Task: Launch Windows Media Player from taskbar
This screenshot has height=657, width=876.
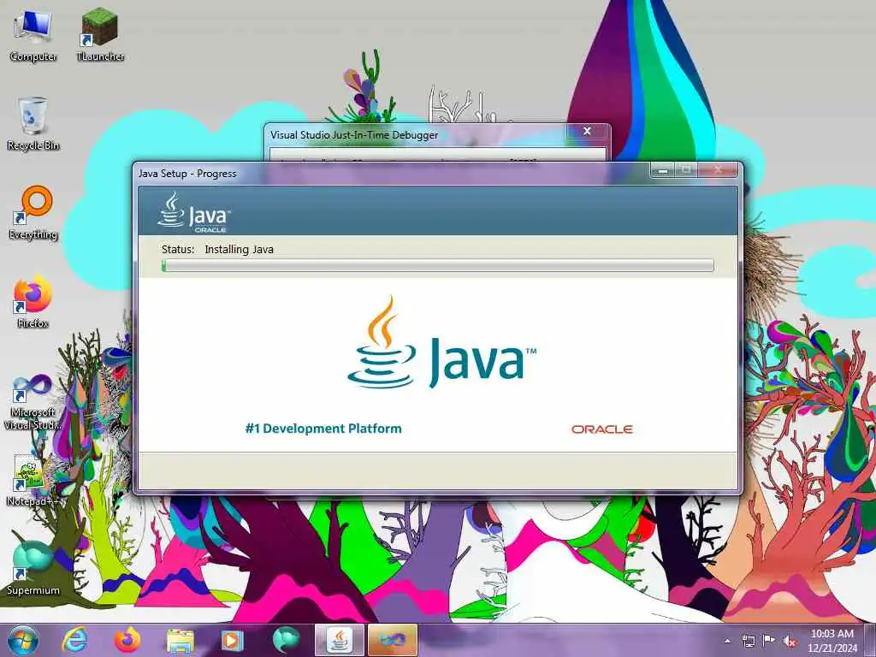Action: [x=232, y=640]
